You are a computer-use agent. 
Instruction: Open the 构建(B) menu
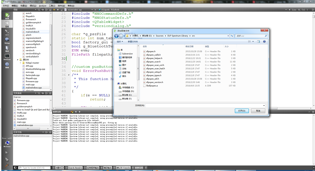[x=24, y=6]
